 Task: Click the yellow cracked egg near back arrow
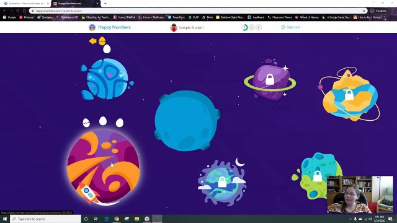coord(102,41)
